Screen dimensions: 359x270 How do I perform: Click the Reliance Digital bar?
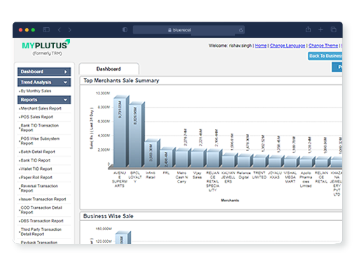(x=245, y=161)
